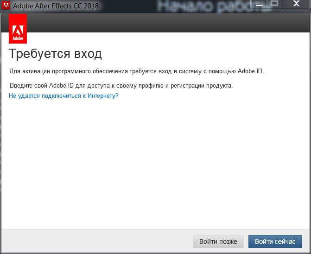Click the Adobe title bar app icon
Viewport: 311px width, 254px height.
click(6, 5)
